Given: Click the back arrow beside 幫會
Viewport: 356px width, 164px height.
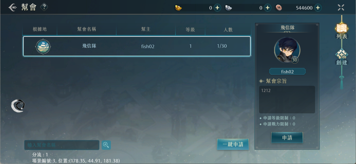Looking at the screenshot, I should (13, 7).
